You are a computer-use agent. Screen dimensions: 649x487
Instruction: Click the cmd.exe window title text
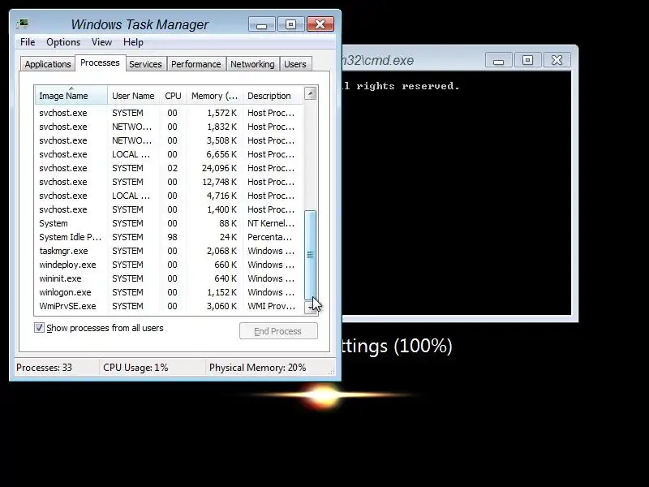tap(378, 60)
